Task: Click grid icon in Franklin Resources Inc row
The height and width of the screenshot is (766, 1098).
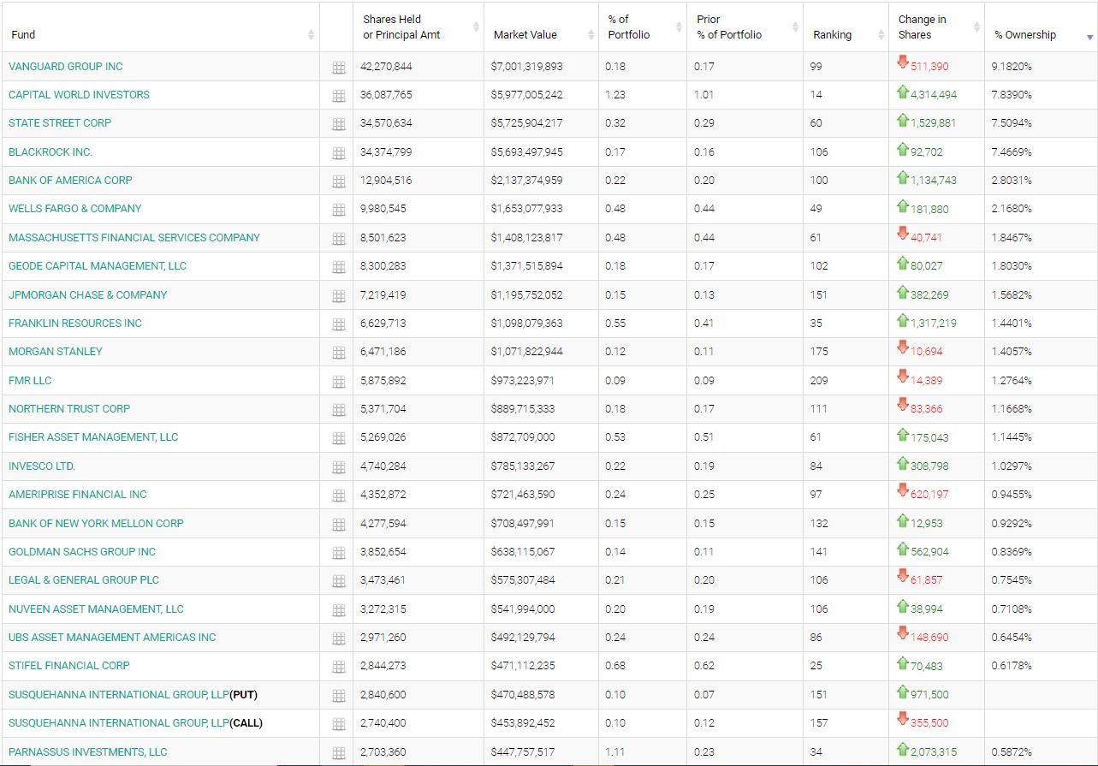Action: [x=338, y=324]
